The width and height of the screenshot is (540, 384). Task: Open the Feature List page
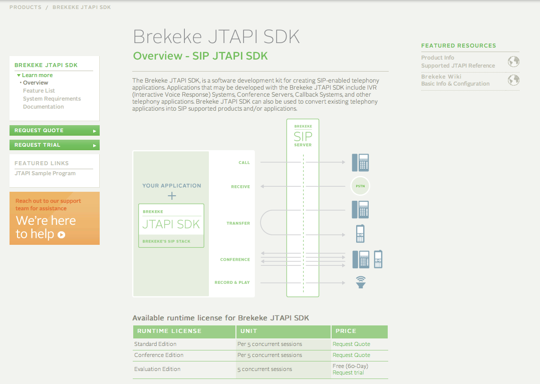pos(39,91)
